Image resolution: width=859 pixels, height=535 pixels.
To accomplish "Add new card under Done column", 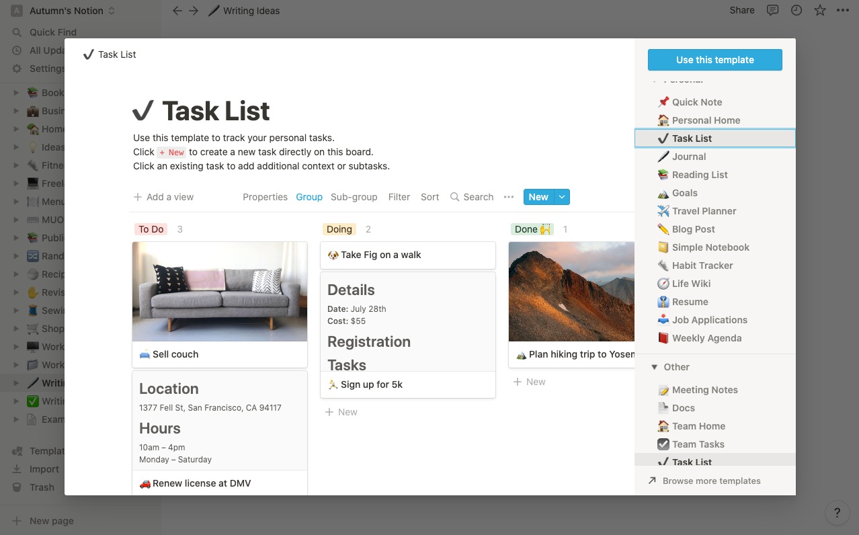I will point(530,382).
